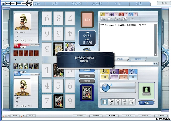Click the player avatar NIKU
Viewport: 171px width, 121px height.
tap(22, 87)
